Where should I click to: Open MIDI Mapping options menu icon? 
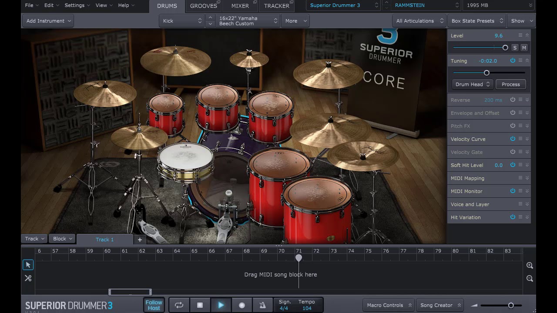(520, 178)
